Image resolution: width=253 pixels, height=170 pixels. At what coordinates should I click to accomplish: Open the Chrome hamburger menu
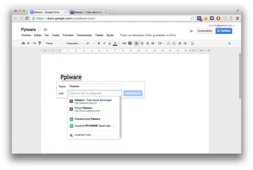(x=238, y=19)
